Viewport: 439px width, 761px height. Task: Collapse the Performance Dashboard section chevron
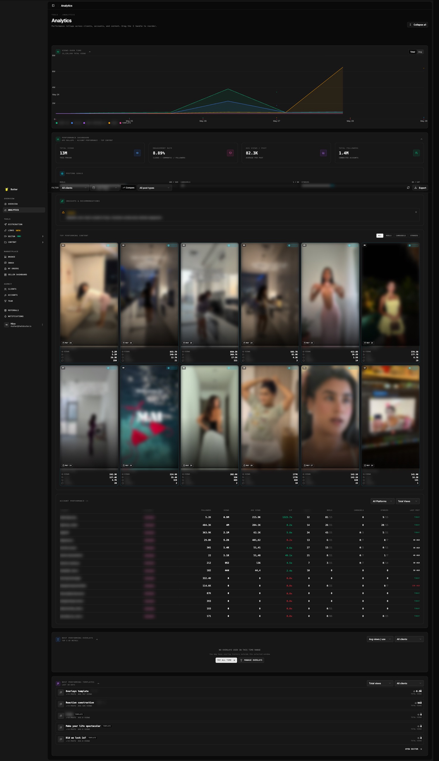[421, 139]
